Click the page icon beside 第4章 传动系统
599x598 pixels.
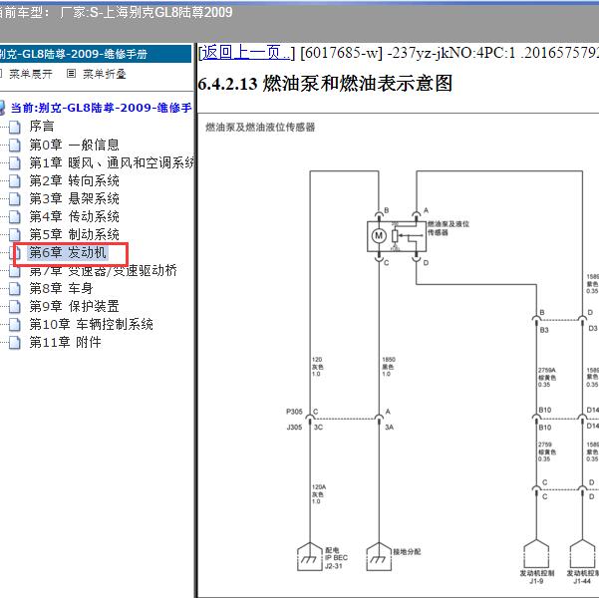[15, 216]
